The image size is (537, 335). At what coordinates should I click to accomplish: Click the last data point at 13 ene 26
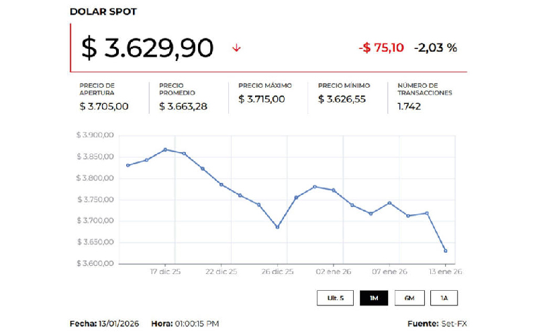coord(445,251)
